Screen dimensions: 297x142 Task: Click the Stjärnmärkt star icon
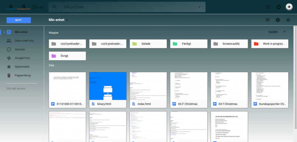pos(9,67)
